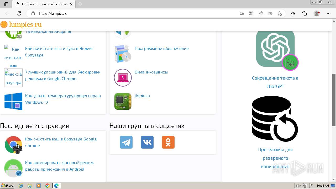The height and width of the screenshot is (189, 336).
Task: Open the Odnoklassniki group icon
Action: [168, 142]
